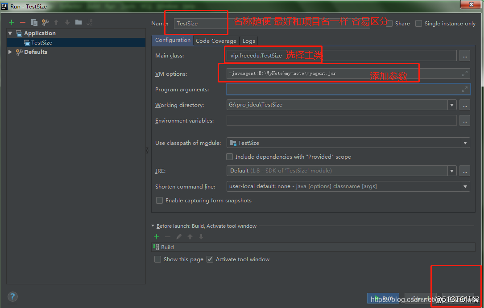Click the Run button
Image resolution: width=484 pixels, height=308 pixels.
(x=383, y=298)
